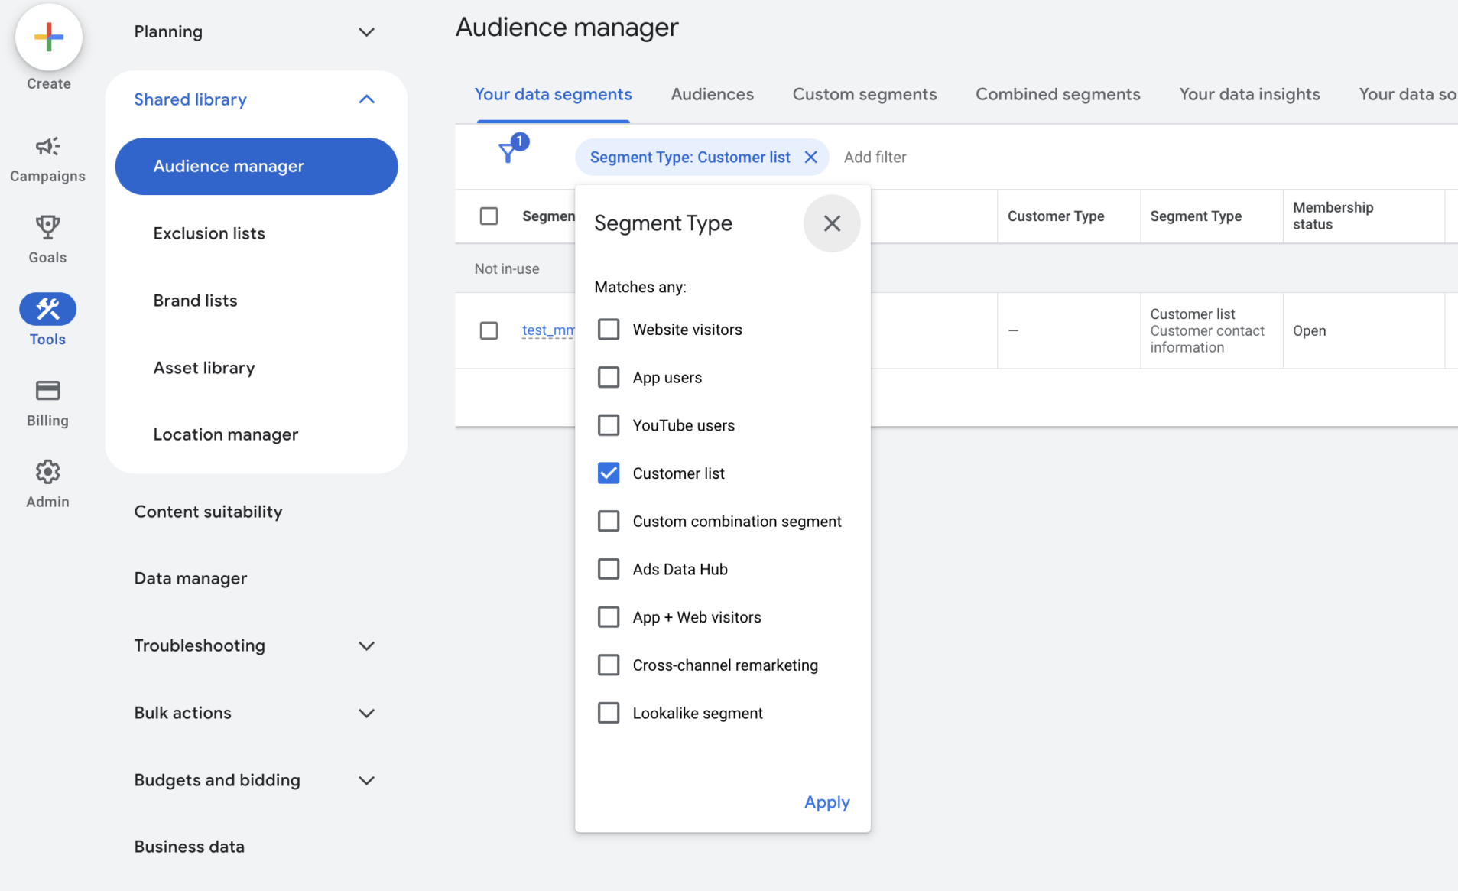Open Billing via the card icon
1458x891 pixels.
(47, 391)
